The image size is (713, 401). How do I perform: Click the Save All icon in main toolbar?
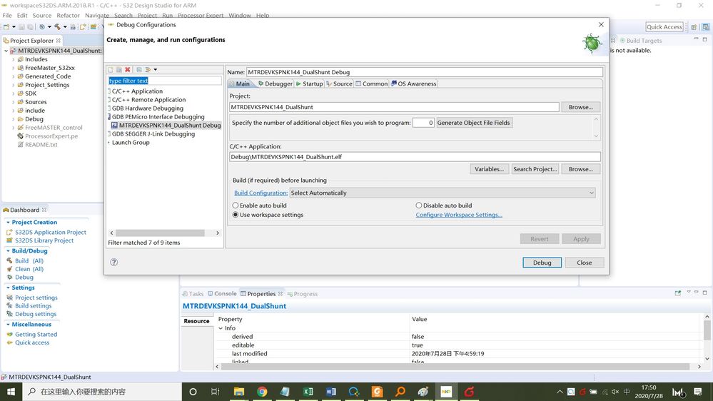[30, 27]
